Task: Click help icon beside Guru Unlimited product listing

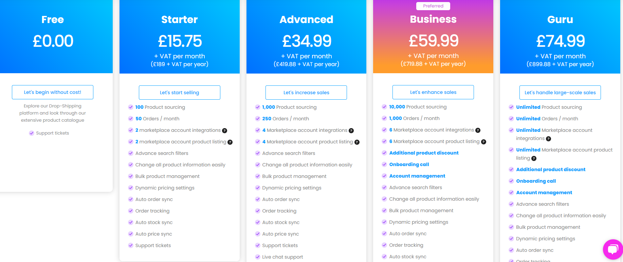Action: (534, 158)
